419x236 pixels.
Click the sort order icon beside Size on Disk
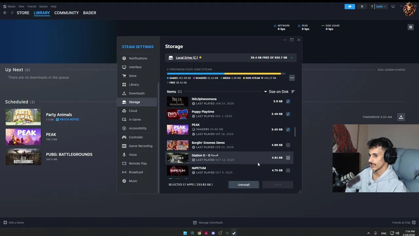click(293, 92)
